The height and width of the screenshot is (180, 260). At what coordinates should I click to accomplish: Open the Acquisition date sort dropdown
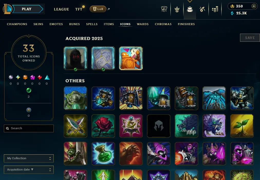click(29, 169)
